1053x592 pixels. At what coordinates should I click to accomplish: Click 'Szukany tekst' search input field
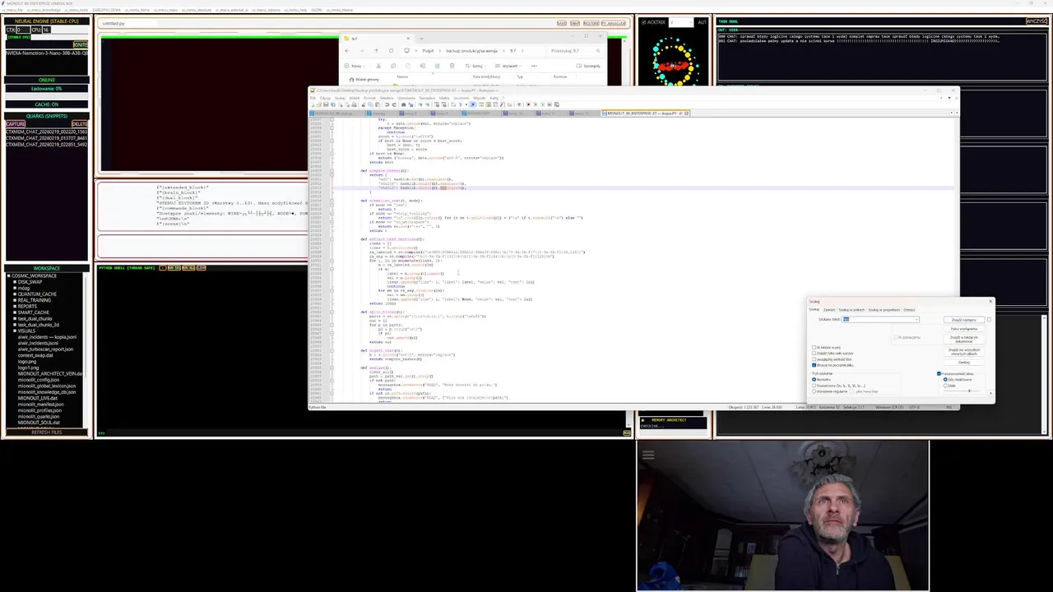(879, 320)
